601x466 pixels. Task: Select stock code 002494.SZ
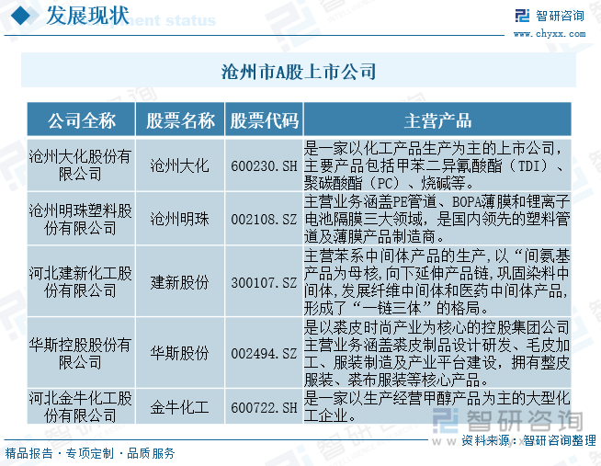pos(264,353)
